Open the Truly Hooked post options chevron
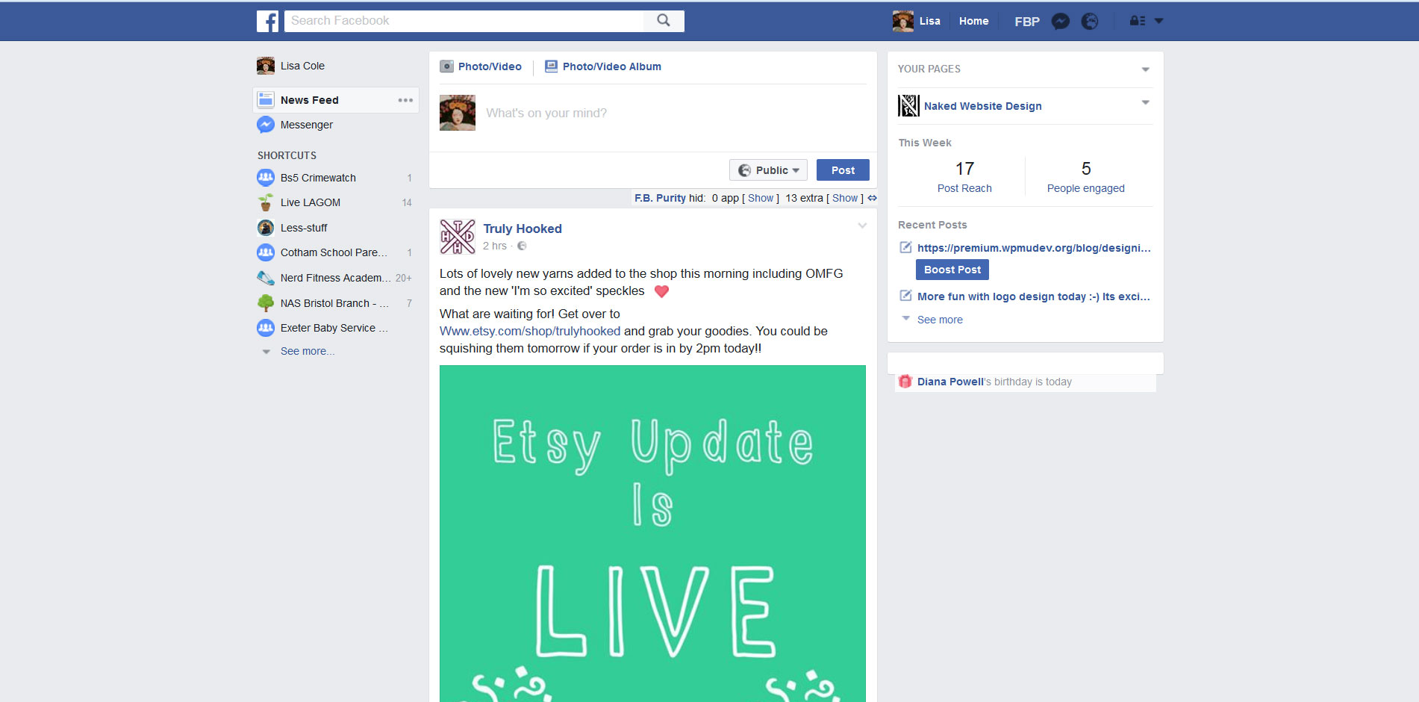 pos(862,226)
